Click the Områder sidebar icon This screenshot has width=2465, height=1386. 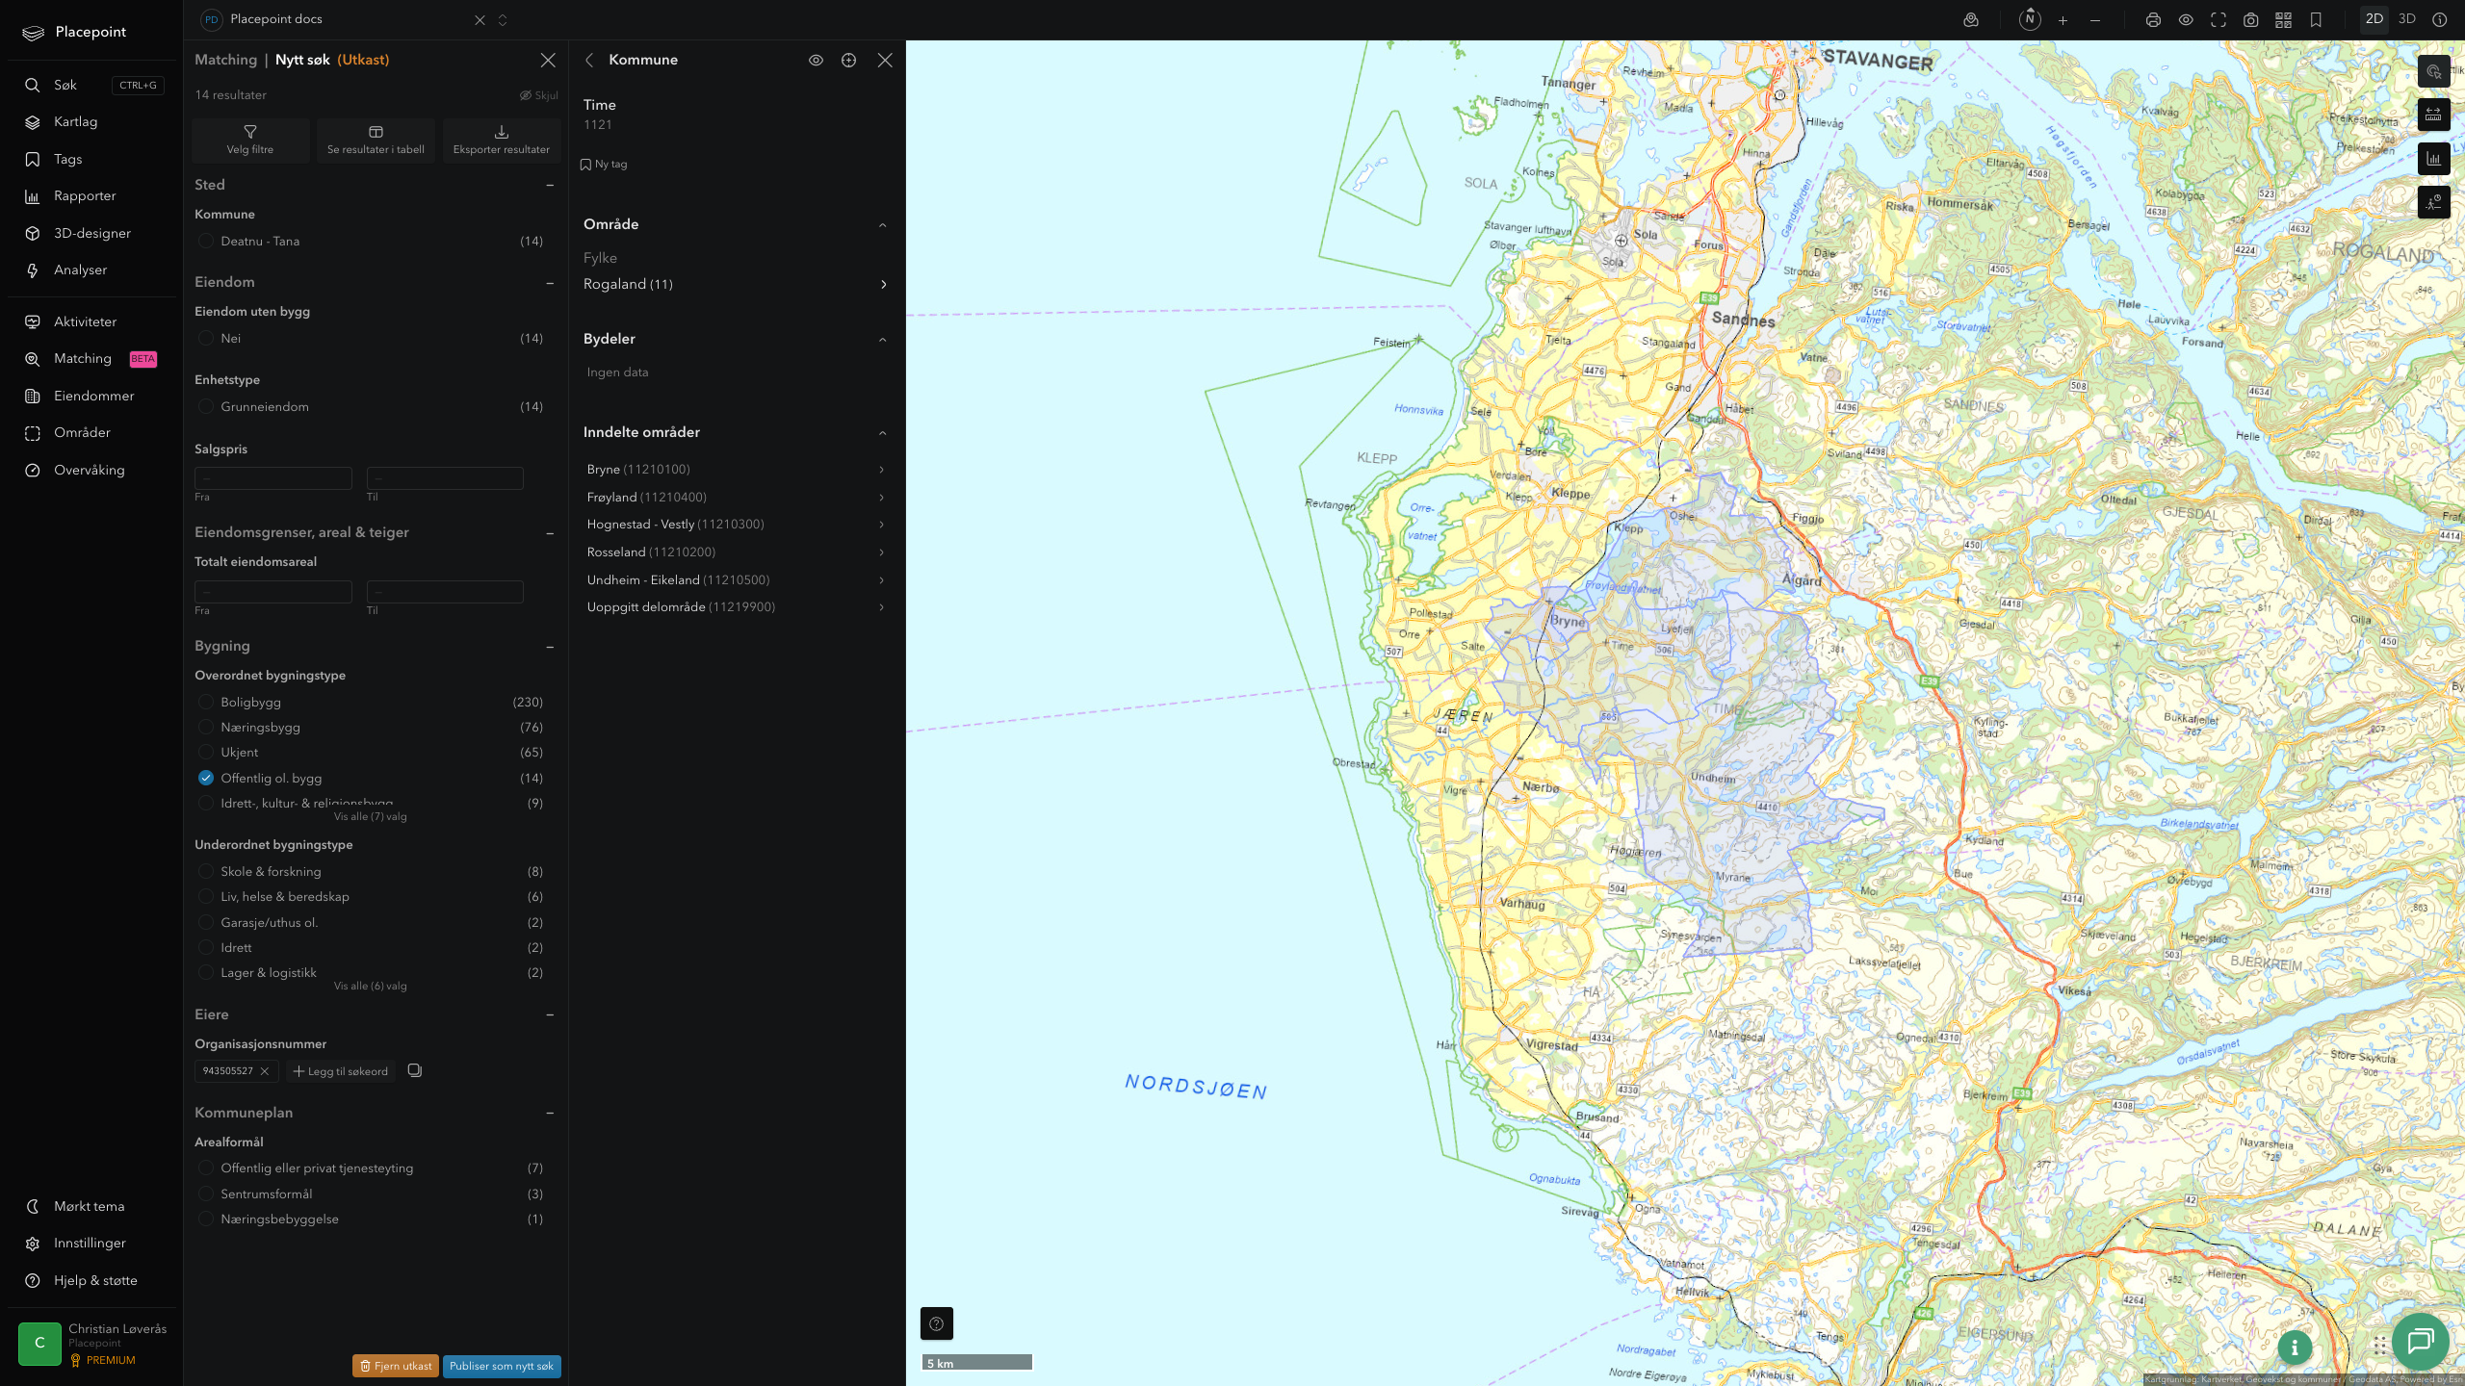[33, 433]
